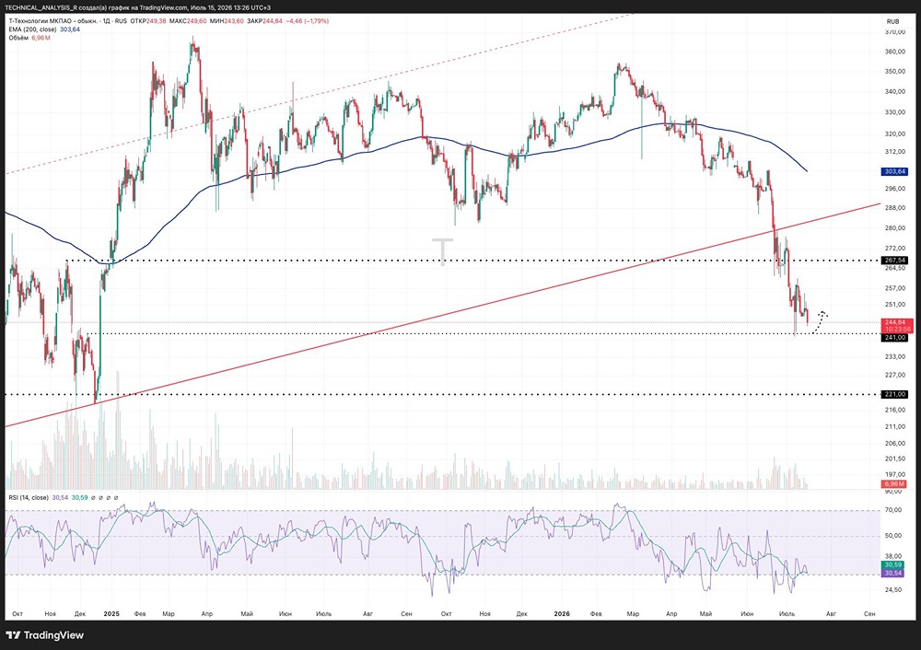Select the EMA (200, close) indicator legend
This screenshot has width=921, height=650.
tap(33, 29)
